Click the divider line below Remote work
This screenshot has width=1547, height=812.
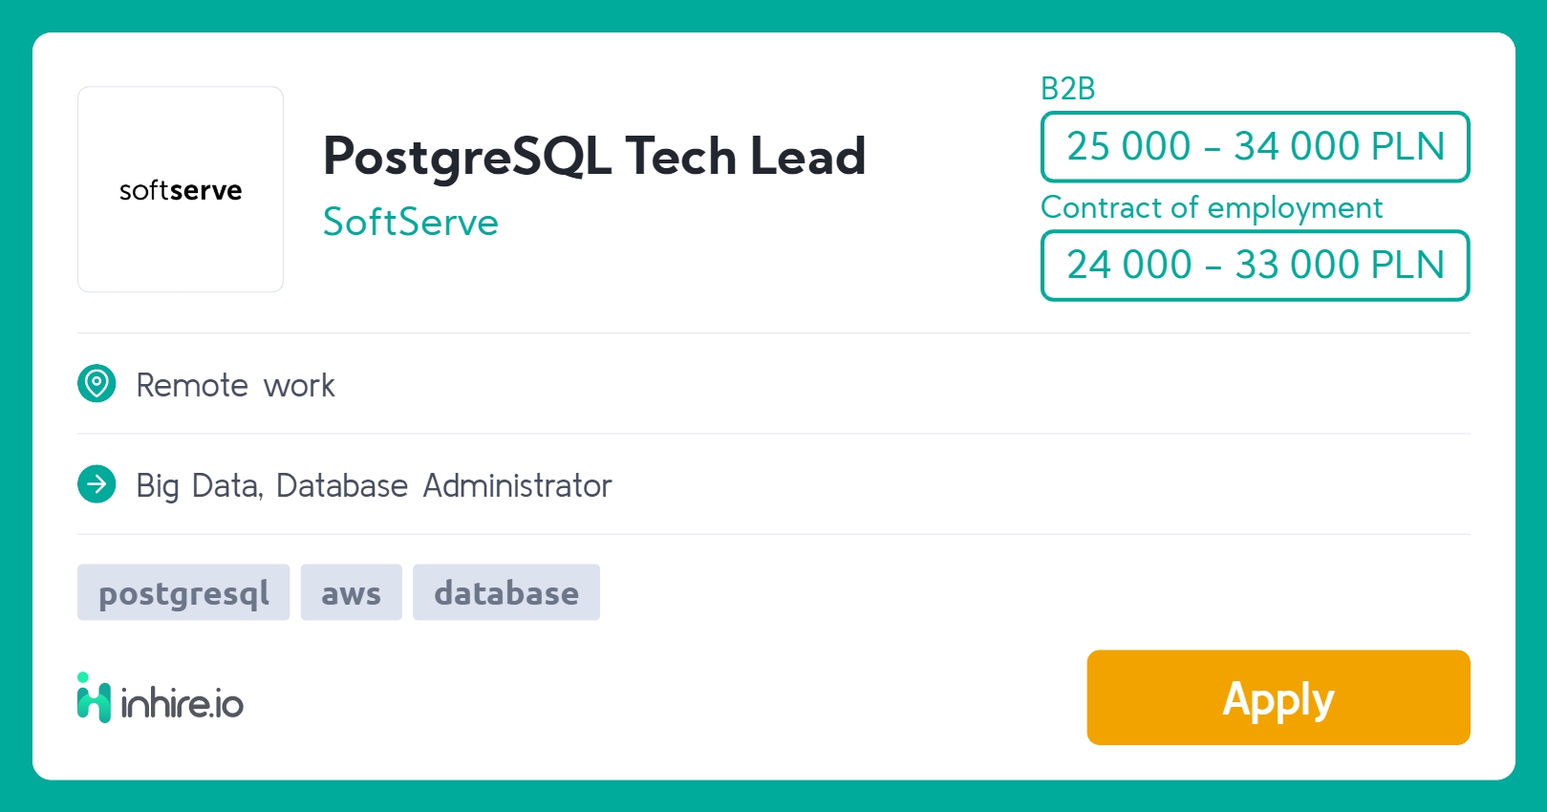[x=773, y=434]
